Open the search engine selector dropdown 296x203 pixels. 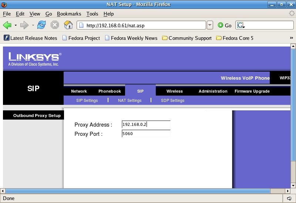tap(241, 25)
